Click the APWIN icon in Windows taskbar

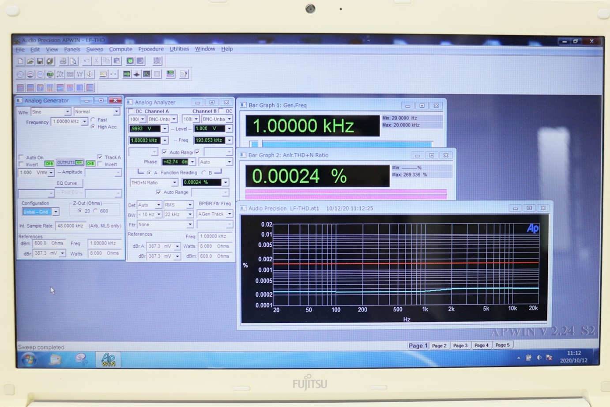point(109,359)
